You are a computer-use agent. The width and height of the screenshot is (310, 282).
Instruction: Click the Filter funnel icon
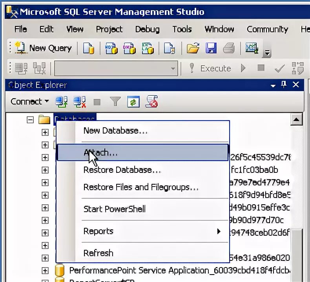(115, 101)
